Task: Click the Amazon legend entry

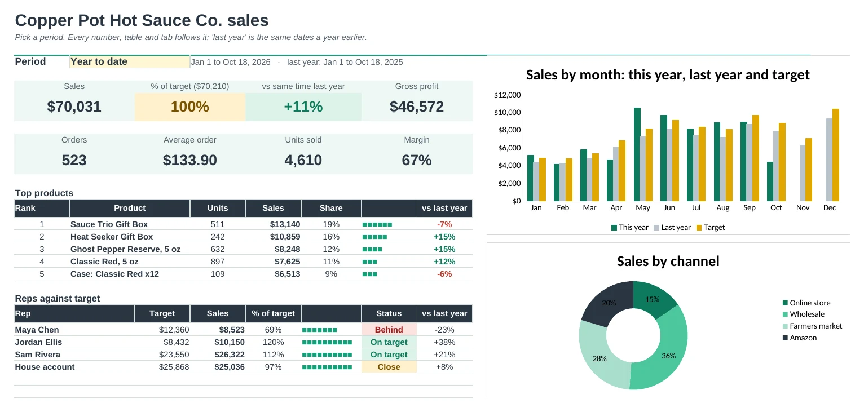Action: (x=800, y=338)
